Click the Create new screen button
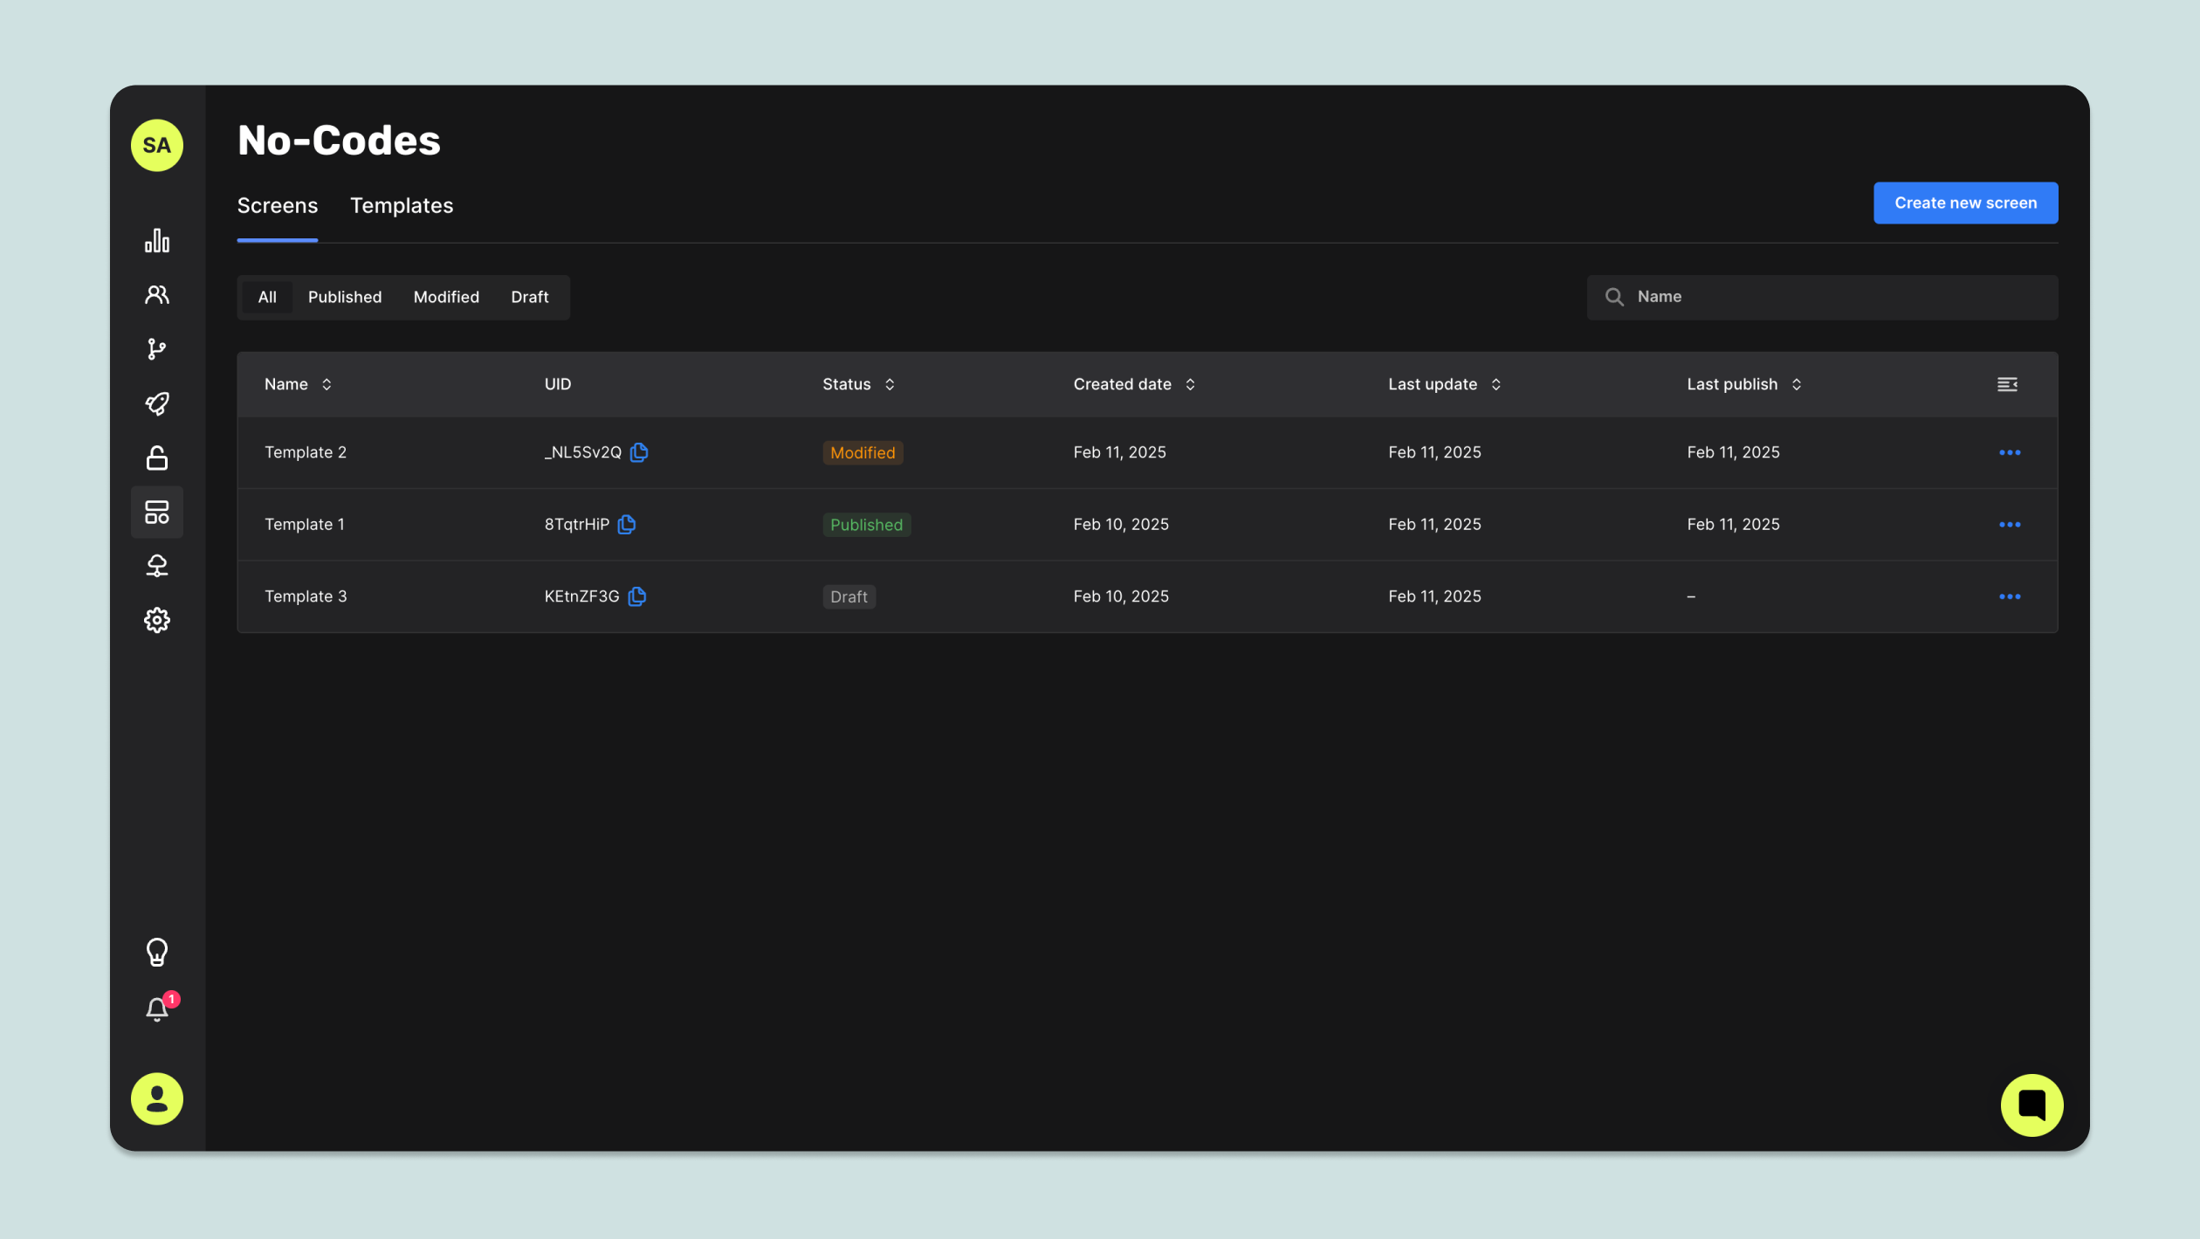The image size is (2200, 1239). (1965, 203)
